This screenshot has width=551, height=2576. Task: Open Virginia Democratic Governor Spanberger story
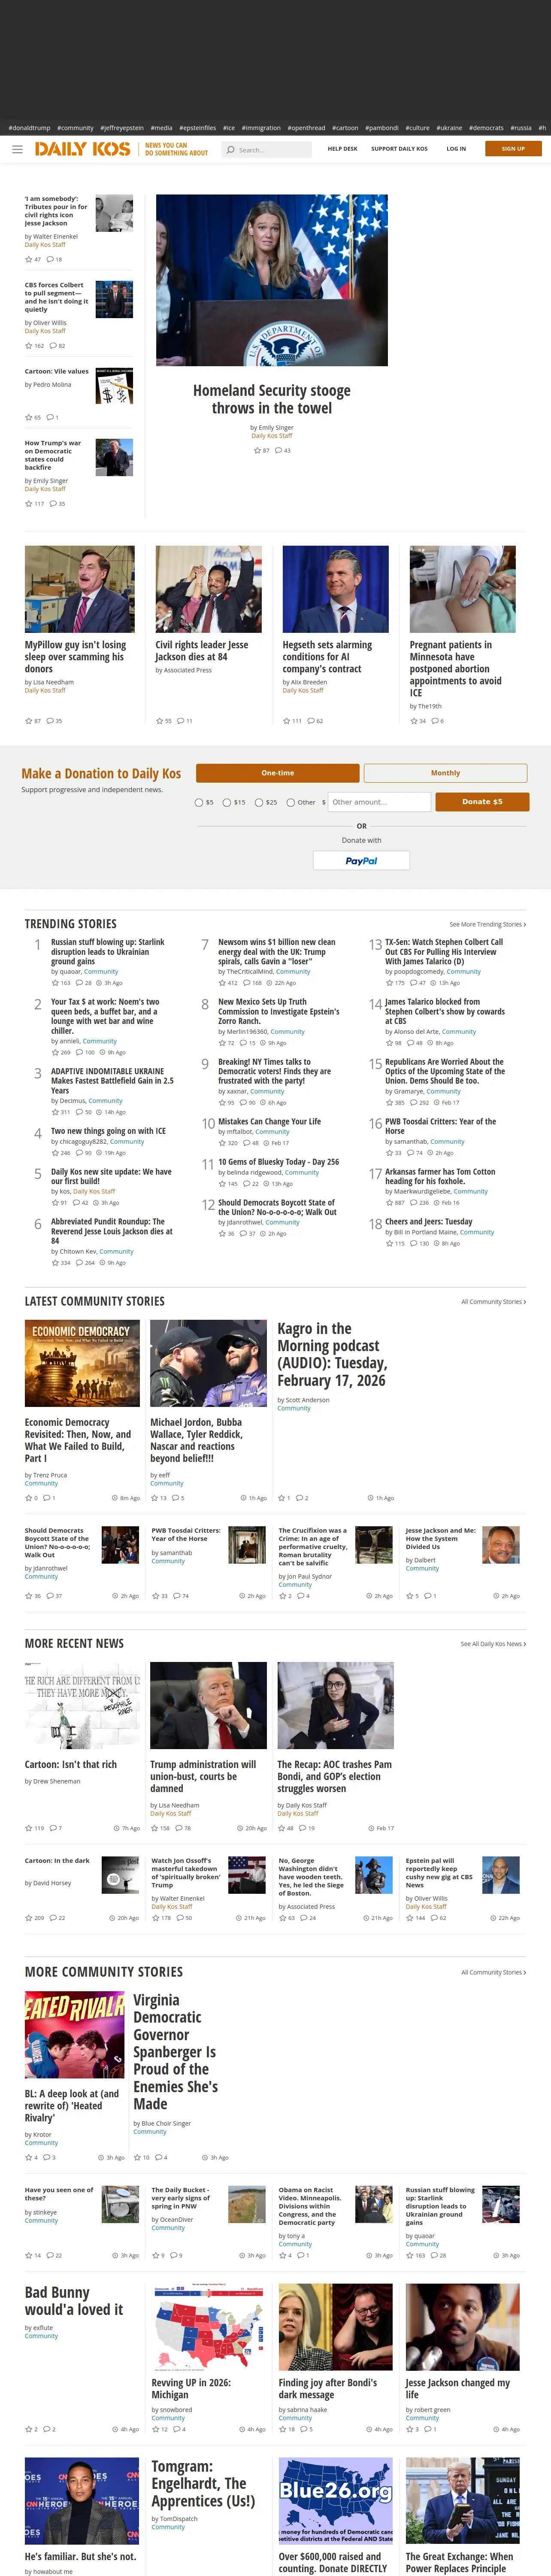[175, 2052]
